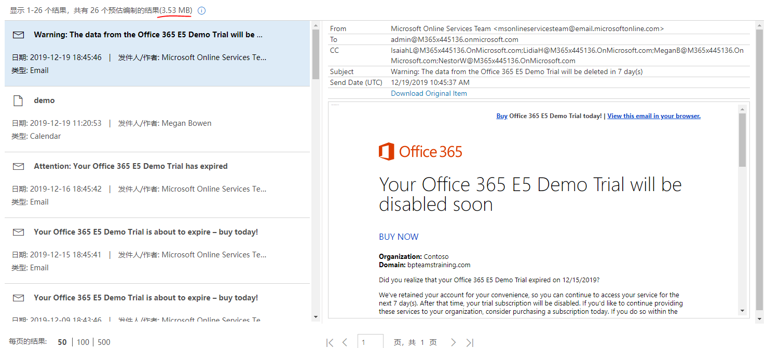Click the info icon beside 3.53 MB

(202, 11)
